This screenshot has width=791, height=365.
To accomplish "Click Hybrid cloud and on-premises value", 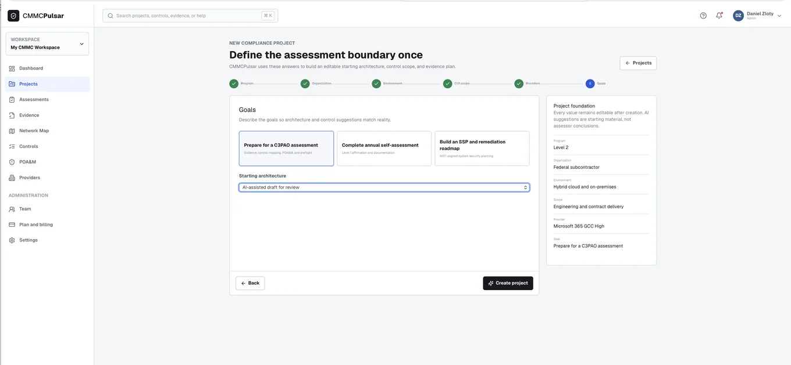I will [585, 187].
